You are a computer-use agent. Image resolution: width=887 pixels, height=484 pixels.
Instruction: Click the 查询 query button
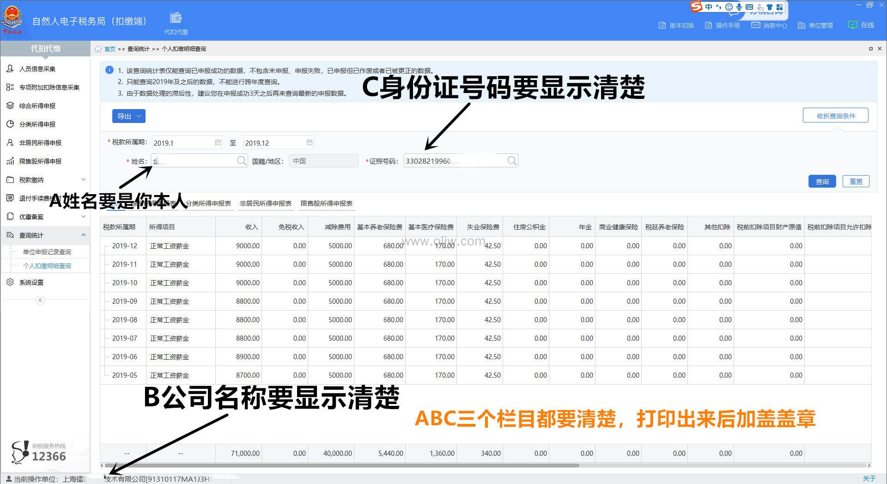point(822,182)
